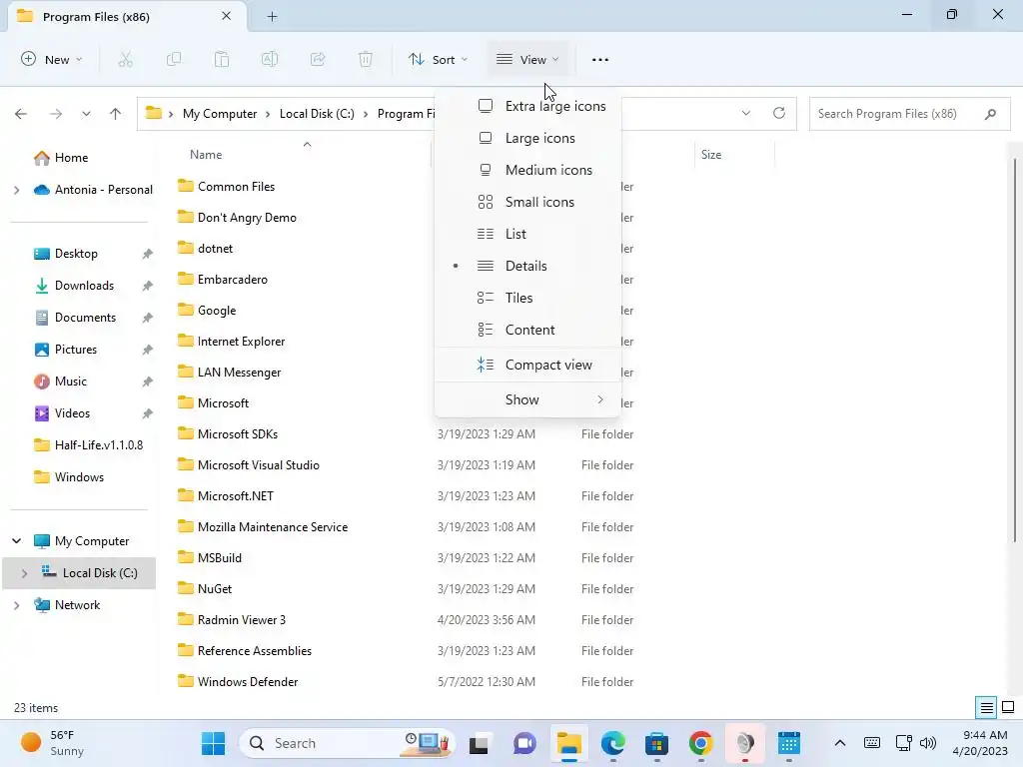The image size is (1023, 767).
Task: Switch to details view icon in status bar
Action: click(986, 707)
